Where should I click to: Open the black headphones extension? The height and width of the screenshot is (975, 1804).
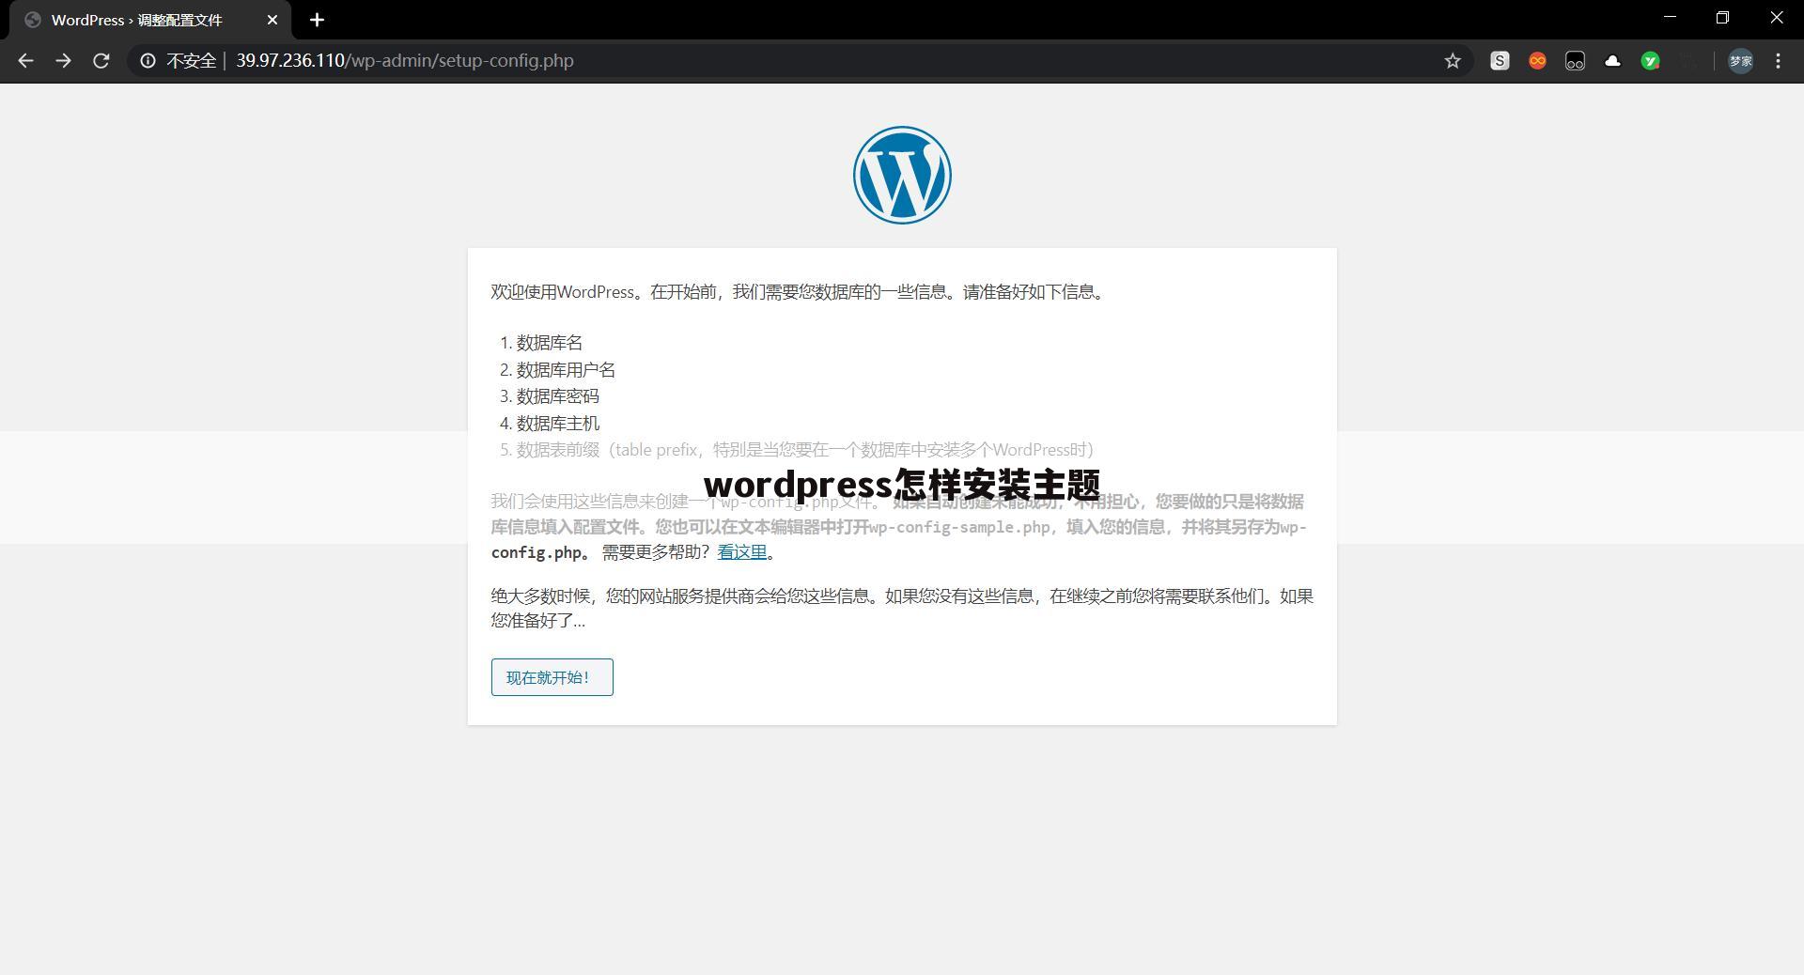coord(1575,60)
